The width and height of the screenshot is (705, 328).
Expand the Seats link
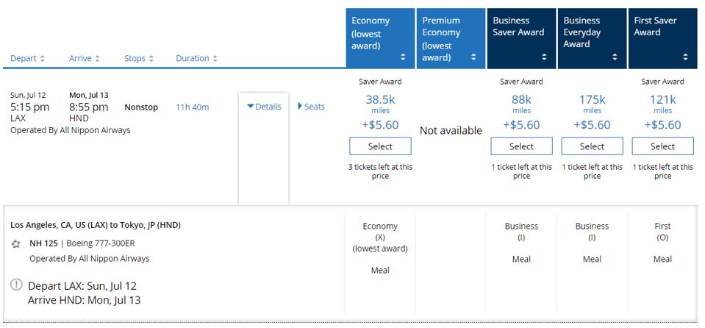(311, 107)
